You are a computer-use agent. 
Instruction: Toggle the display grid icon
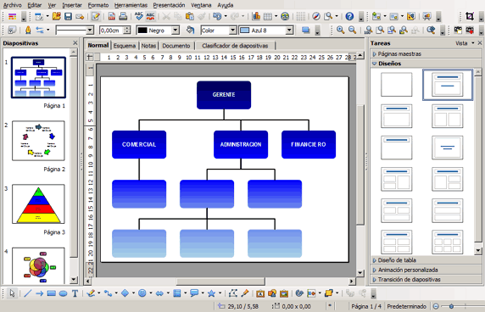301,16
